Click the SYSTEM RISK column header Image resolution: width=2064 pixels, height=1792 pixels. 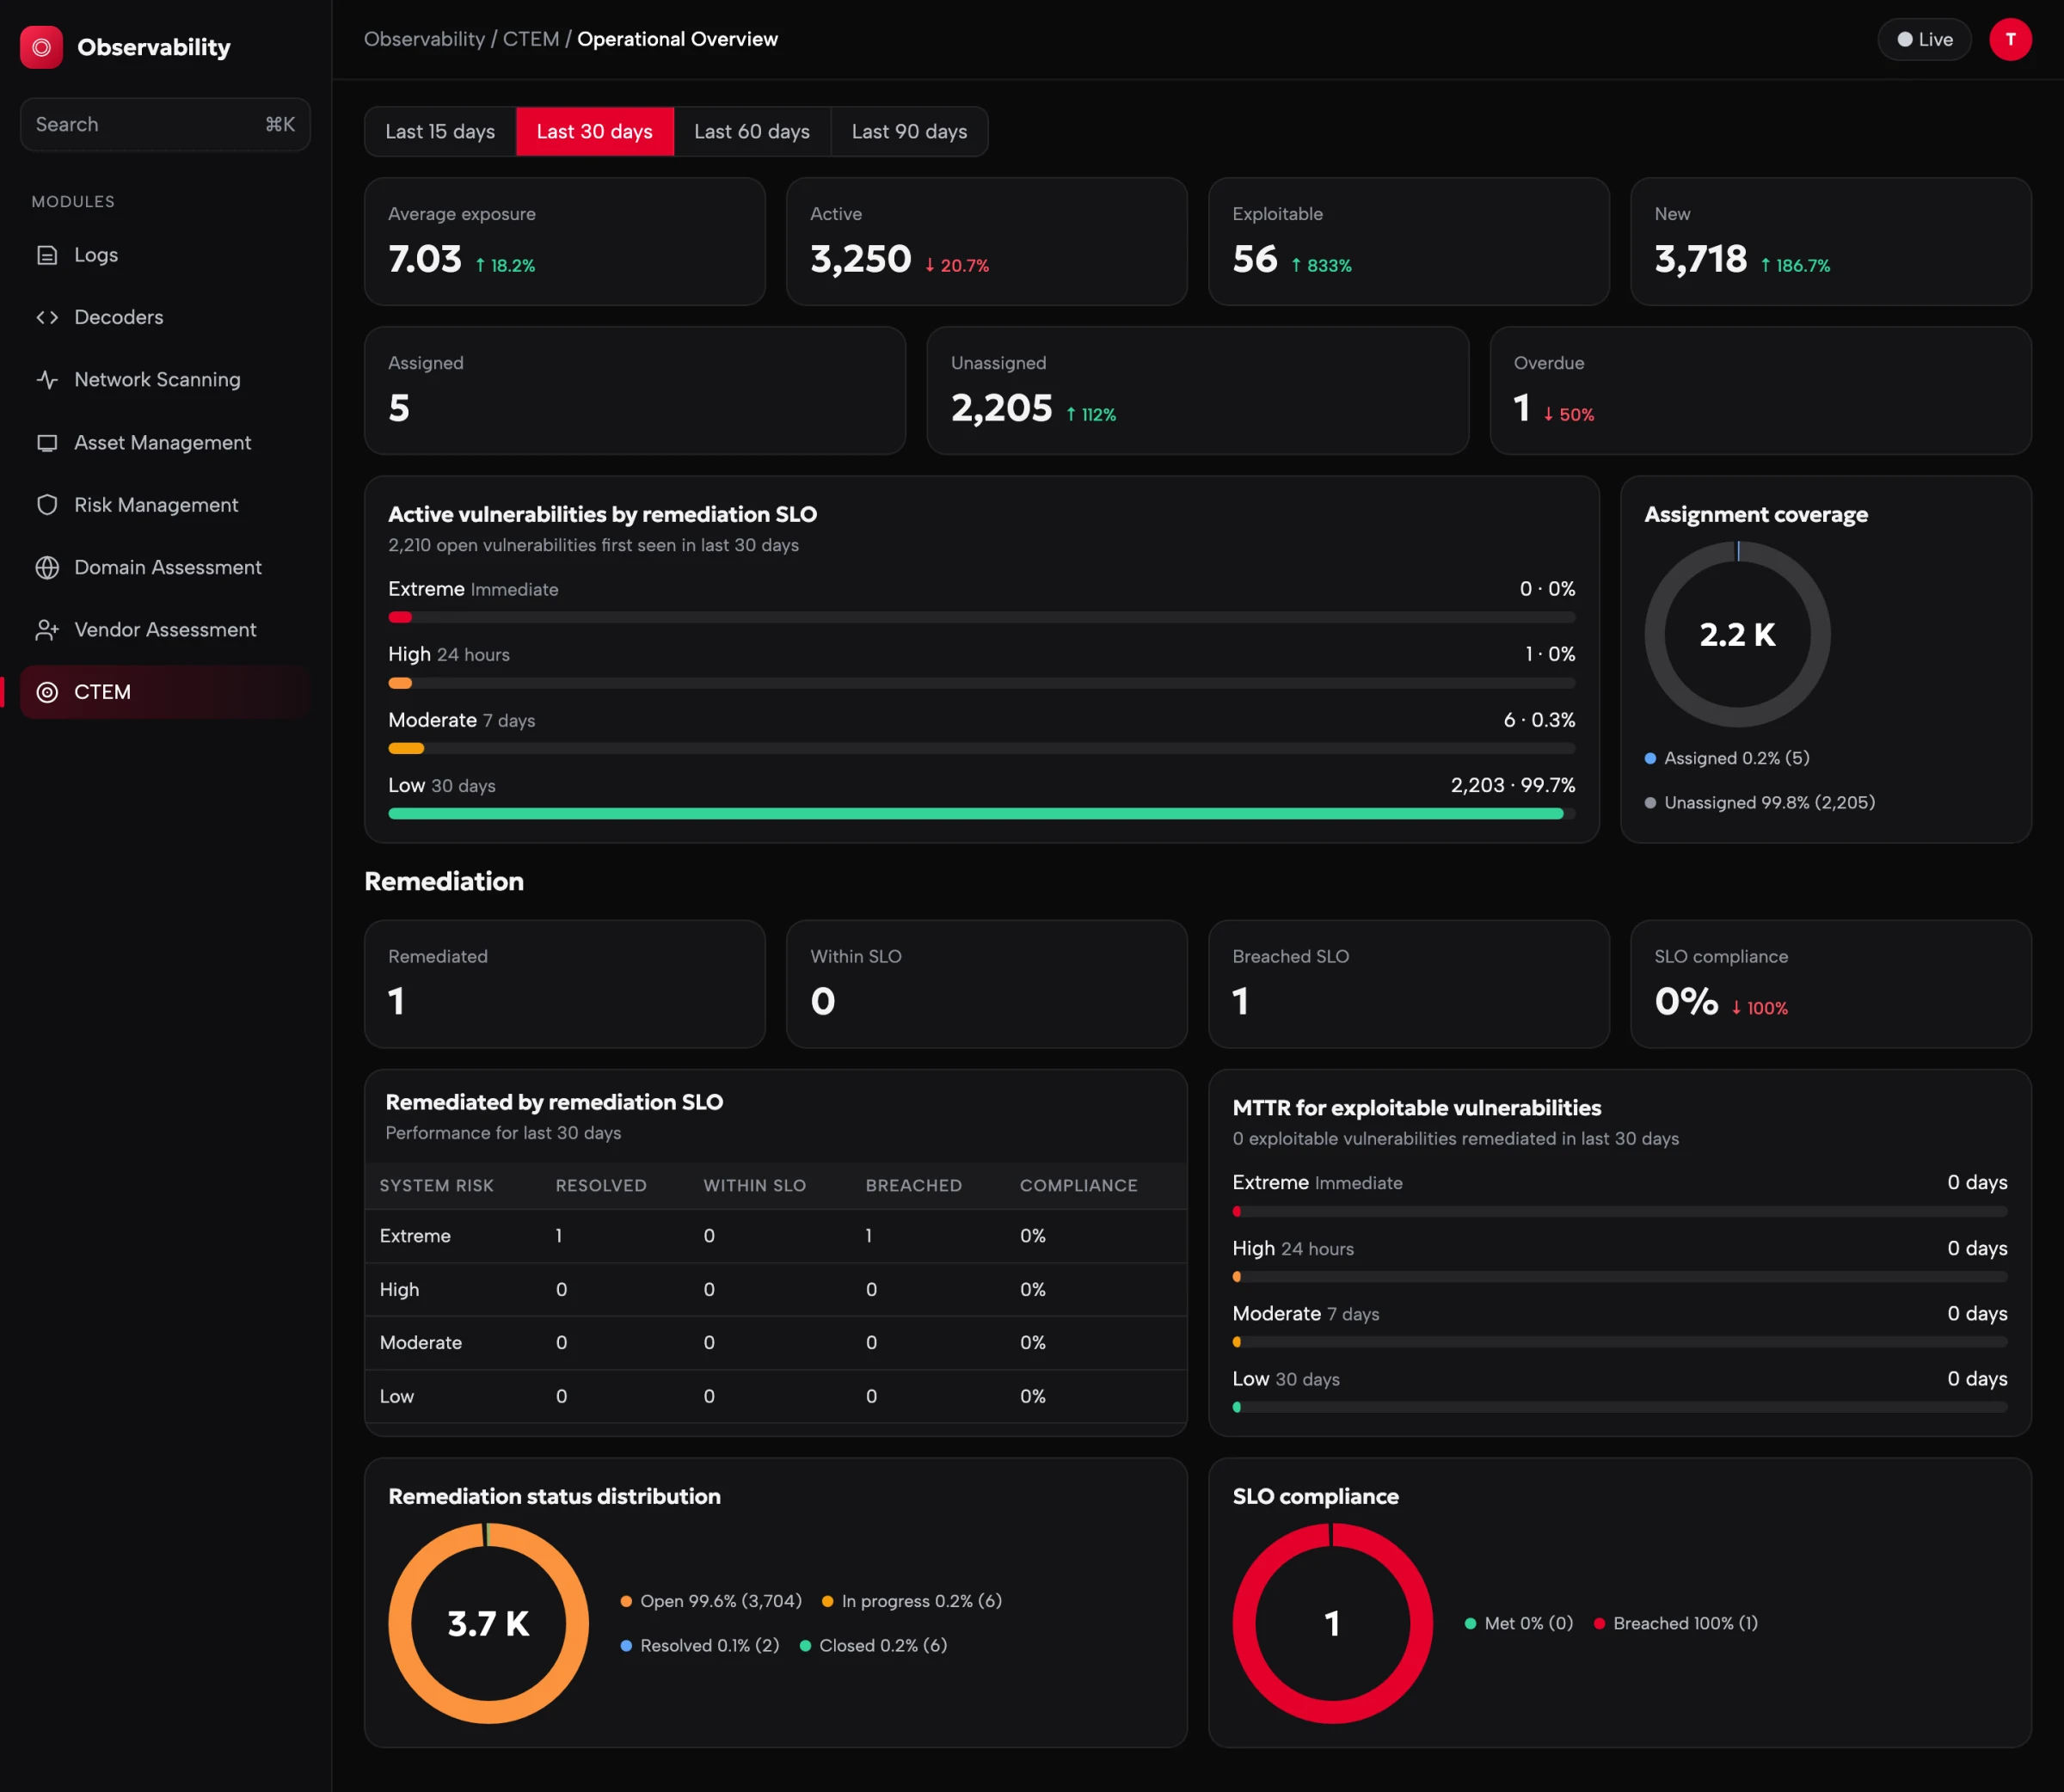[x=436, y=1186]
